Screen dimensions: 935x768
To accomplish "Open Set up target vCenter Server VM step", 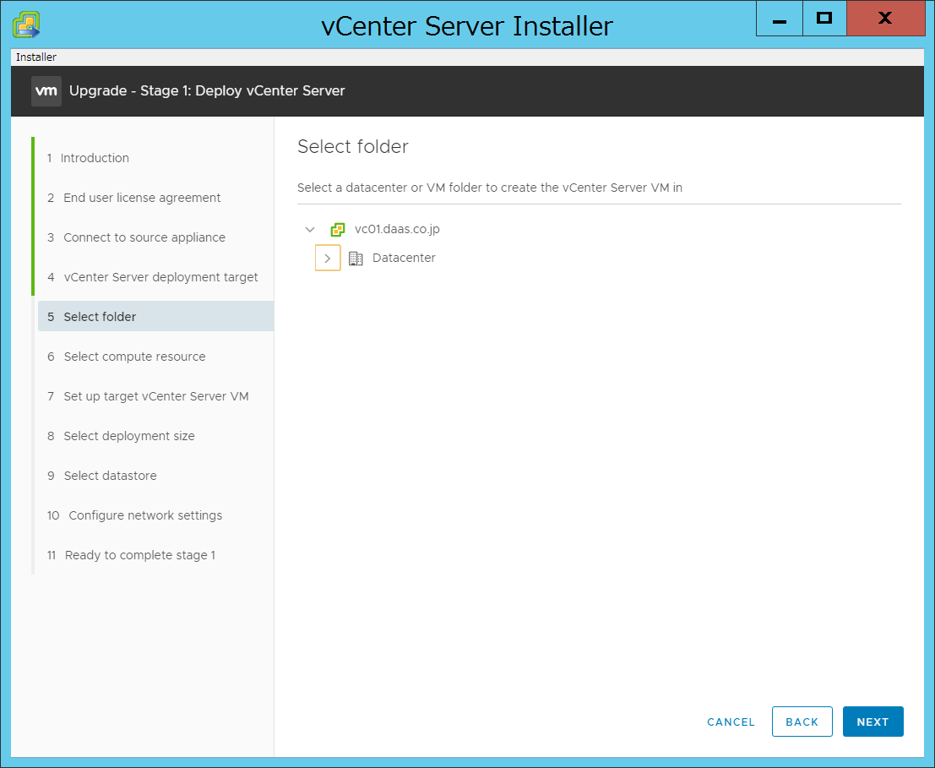I will [x=148, y=396].
